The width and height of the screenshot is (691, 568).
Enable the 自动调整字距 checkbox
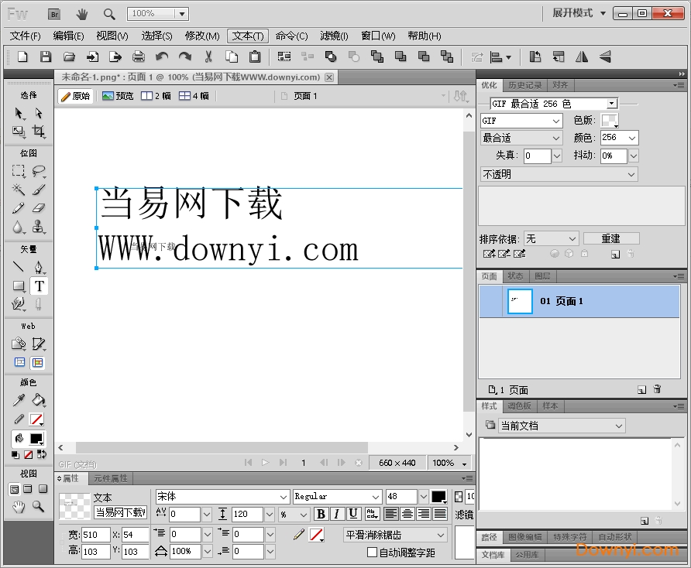pos(372,553)
